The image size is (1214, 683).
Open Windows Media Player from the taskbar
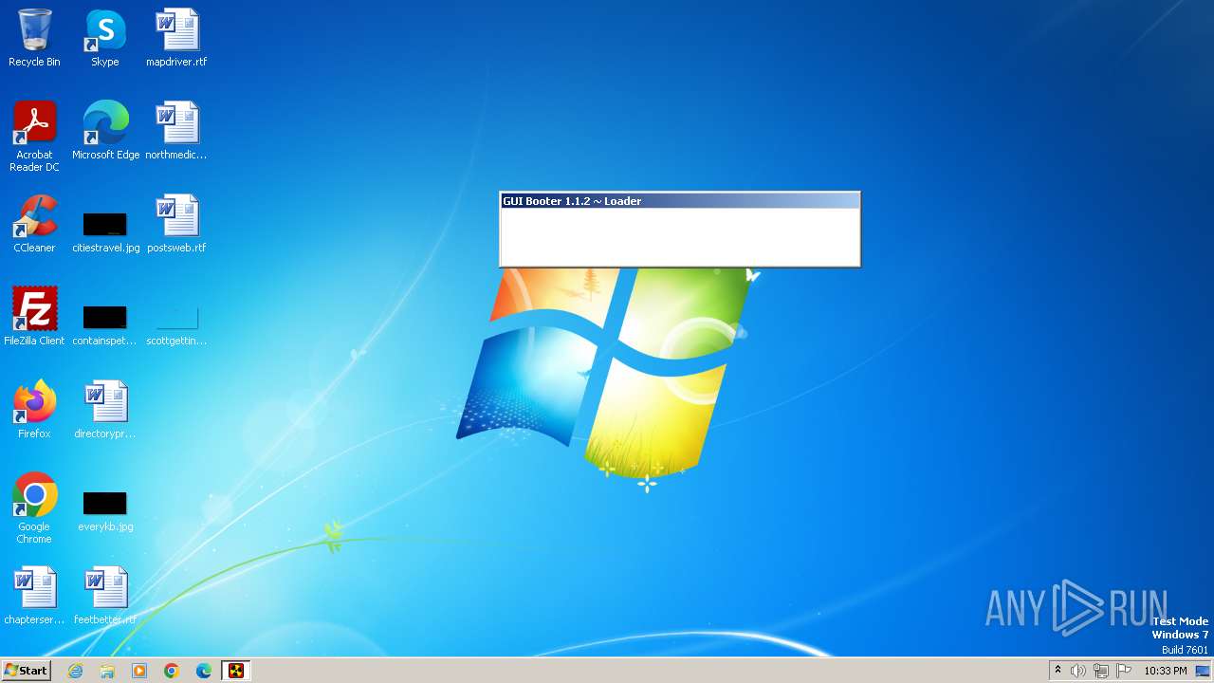139,671
